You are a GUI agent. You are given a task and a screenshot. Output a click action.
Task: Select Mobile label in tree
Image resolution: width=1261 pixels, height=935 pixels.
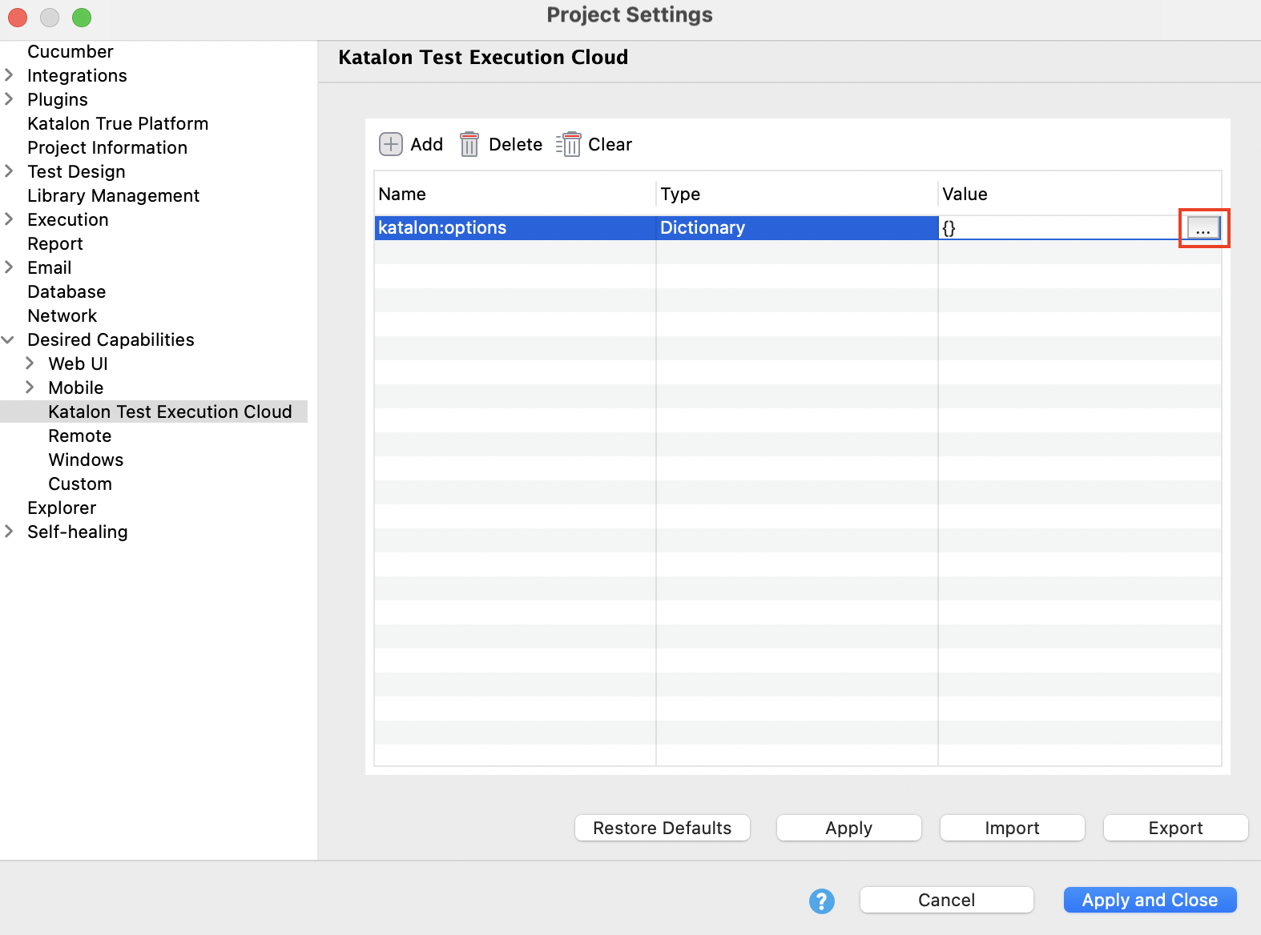pos(76,387)
